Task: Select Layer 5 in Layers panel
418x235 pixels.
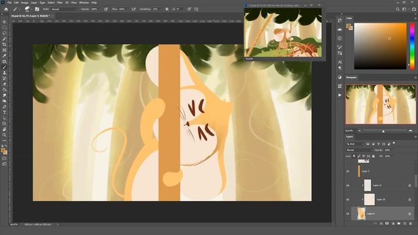Action: [x=383, y=213]
